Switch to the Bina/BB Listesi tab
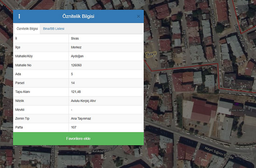Screen dimensions: 256x168 [x=54, y=29]
